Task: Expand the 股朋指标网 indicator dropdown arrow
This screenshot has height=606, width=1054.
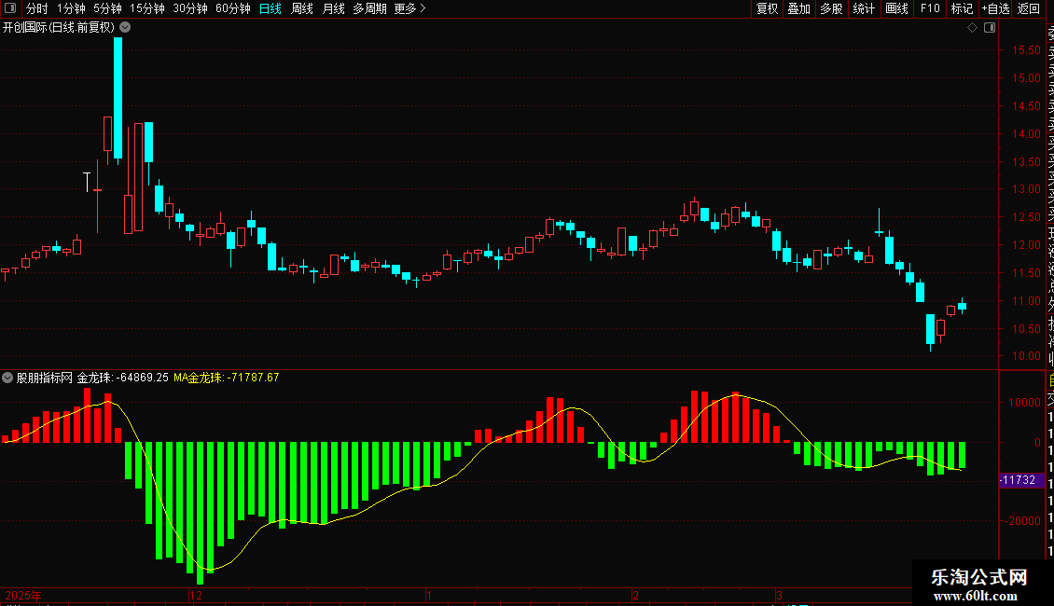Action: (x=7, y=378)
